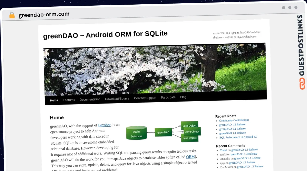Viewport: 307px width, 171px height.
Task: Click the bottom Java Object box
Action: 189,138
